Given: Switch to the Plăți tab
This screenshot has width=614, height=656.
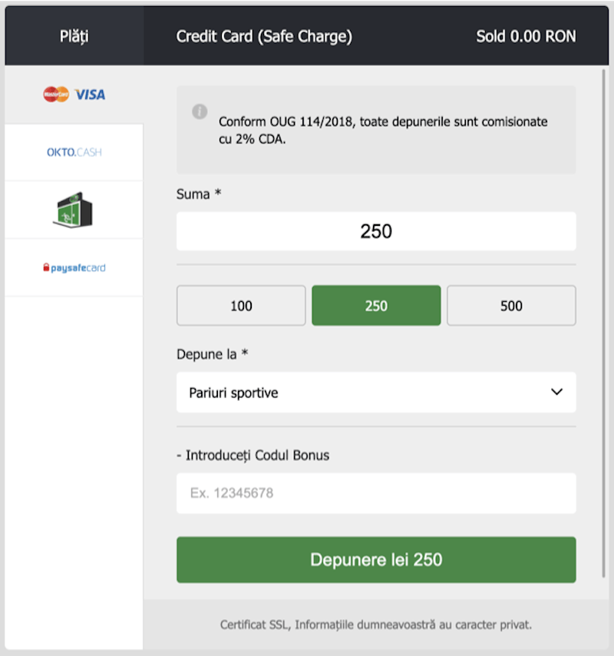Looking at the screenshot, I should pos(73,35).
